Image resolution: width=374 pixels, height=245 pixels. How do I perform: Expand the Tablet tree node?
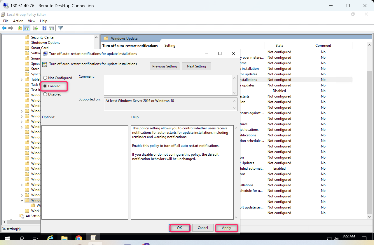coord(22,79)
